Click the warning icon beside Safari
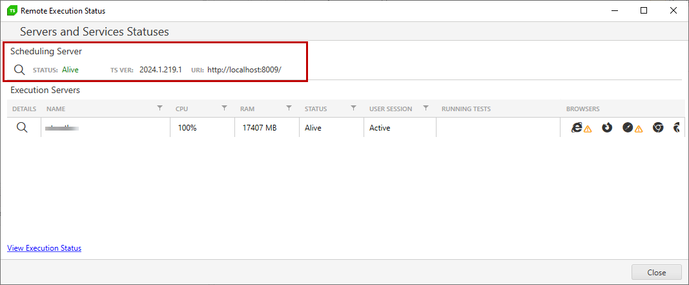This screenshot has height=285, width=689. [x=639, y=129]
